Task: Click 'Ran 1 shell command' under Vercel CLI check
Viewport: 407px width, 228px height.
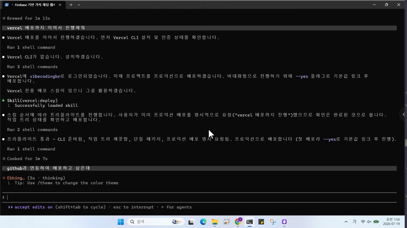Action: [31, 47]
